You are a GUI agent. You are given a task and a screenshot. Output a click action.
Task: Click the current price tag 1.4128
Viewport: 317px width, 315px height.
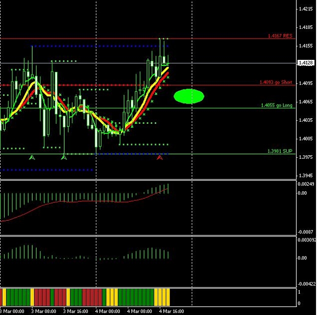point(306,63)
